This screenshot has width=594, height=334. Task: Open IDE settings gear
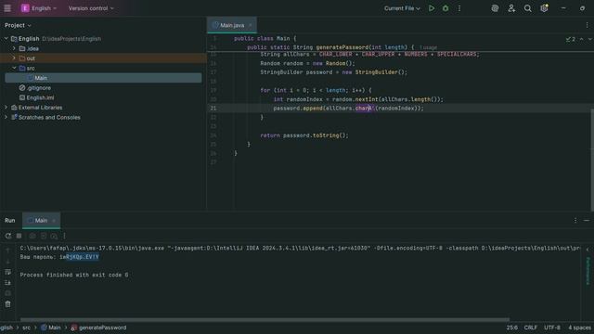pyautogui.click(x=544, y=8)
